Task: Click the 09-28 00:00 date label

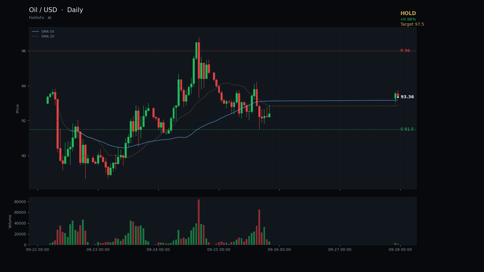Action: pyautogui.click(x=400, y=250)
